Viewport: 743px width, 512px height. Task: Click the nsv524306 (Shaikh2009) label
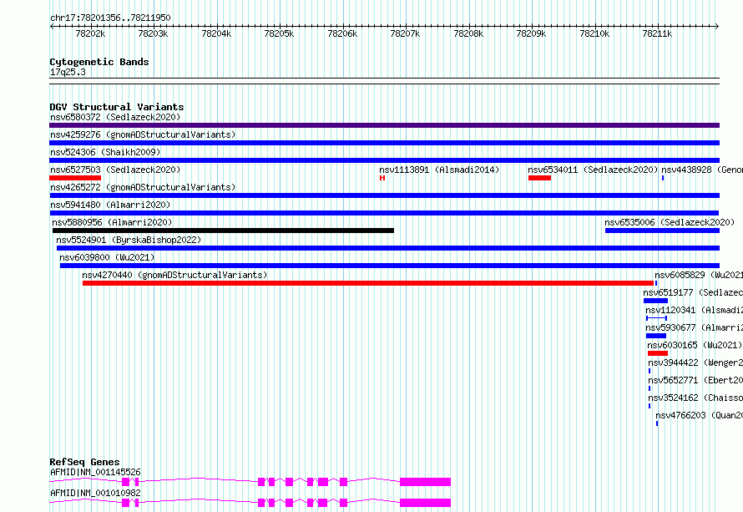point(105,152)
